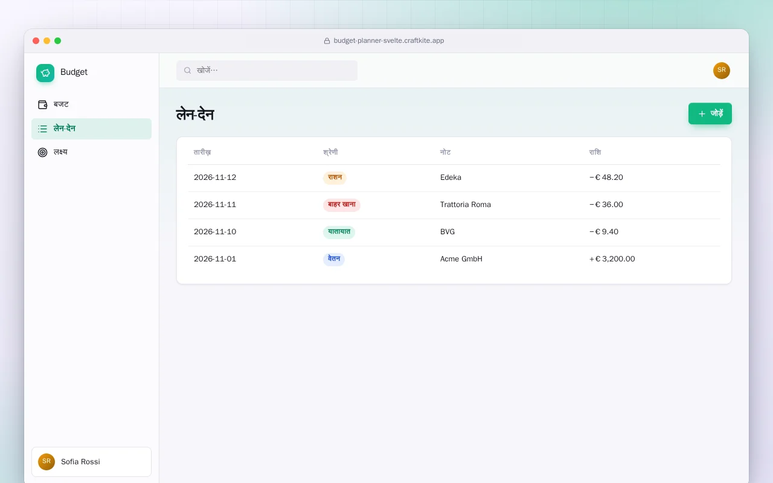Image resolution: width=773 pixels, height=483 pixels.
Task: Open the SR avatar in top bar
Action: (722, 71)
